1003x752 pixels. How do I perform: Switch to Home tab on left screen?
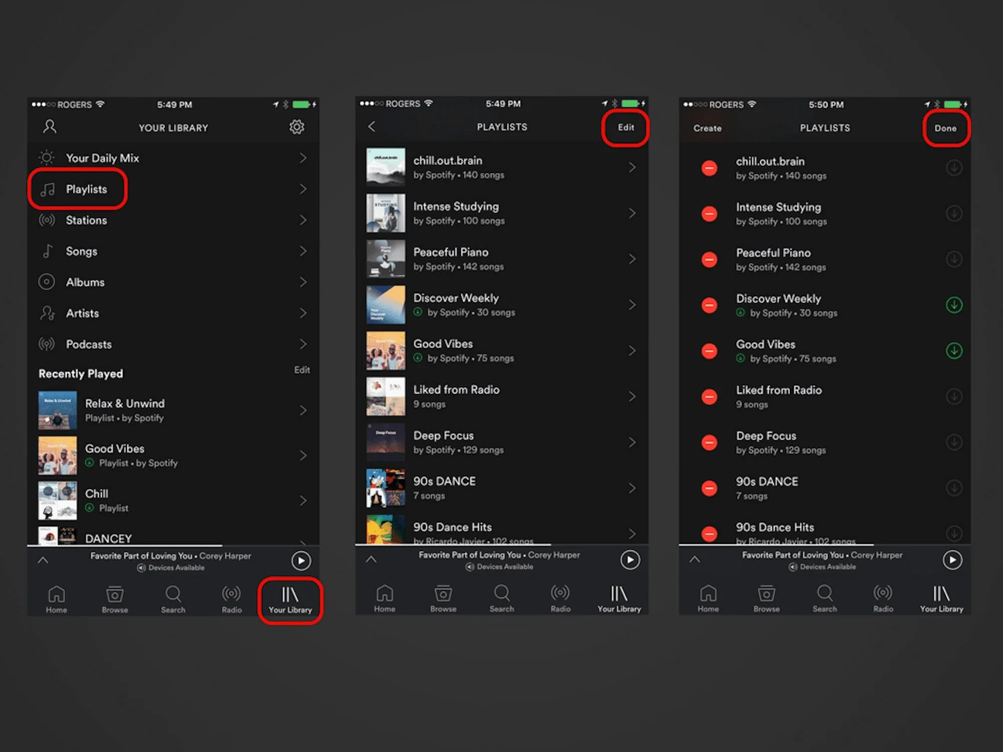57,600
